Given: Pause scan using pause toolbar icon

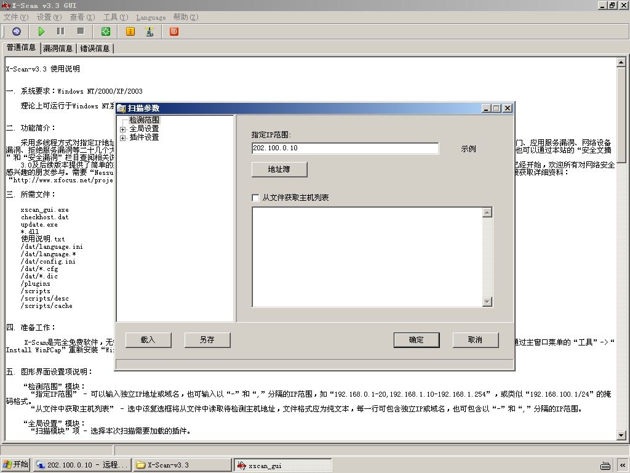Looking at the screenshot, I should click(x=61, y=31).
